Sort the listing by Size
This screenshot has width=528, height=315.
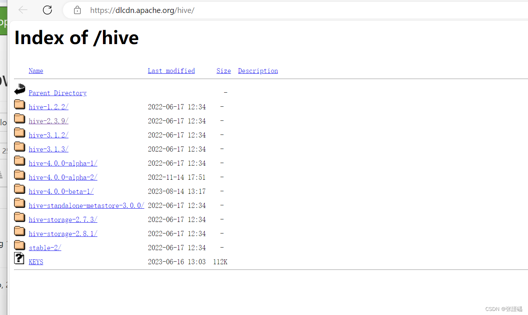coord(223,71)
